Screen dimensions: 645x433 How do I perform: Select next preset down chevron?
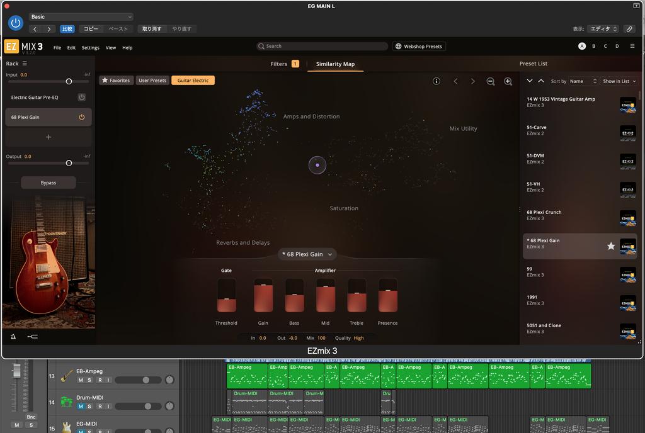(530, 81)
